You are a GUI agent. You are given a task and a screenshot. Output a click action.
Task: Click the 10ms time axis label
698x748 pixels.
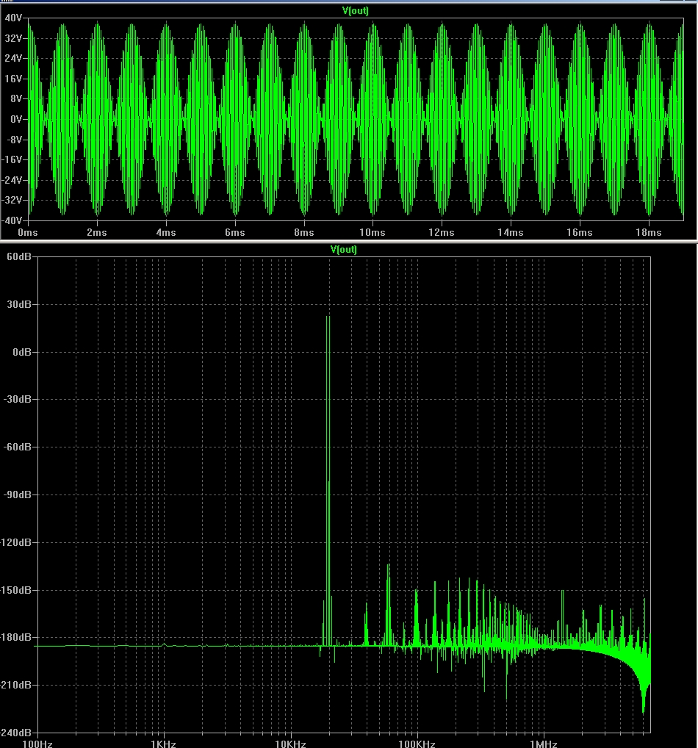(x=372, y=232)
